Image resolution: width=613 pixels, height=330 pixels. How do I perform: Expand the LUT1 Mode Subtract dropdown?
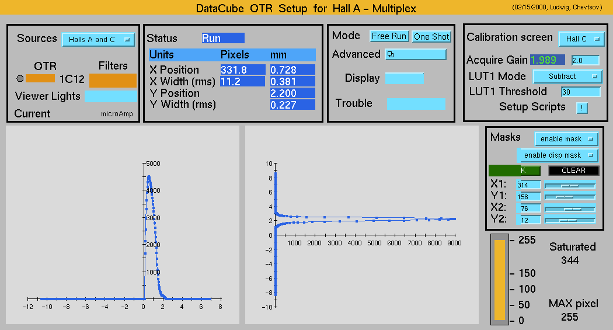point(567,77)
